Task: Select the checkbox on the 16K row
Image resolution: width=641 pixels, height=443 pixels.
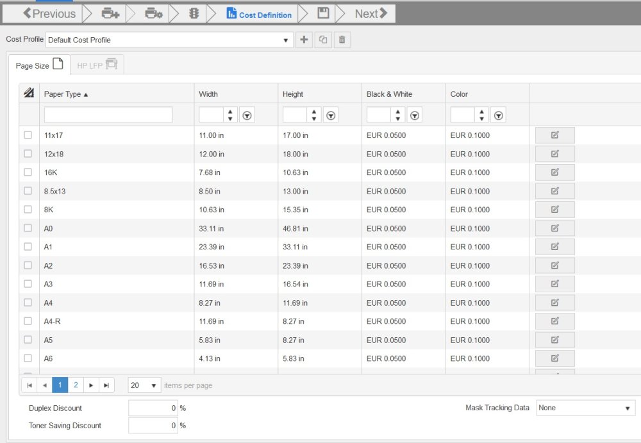Action: (27, 172)
